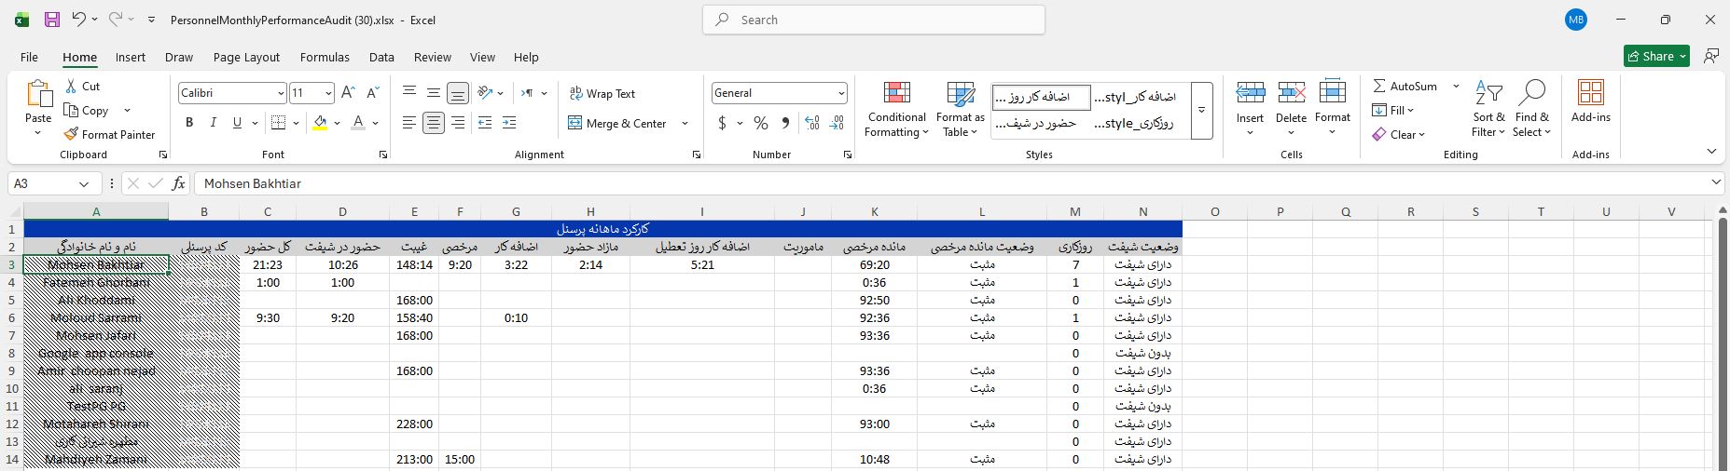The width and height of the screenshot is (1730, 471).
Task: Collapse the ribbon with the chevron
Action: [x=1711, y=151]
